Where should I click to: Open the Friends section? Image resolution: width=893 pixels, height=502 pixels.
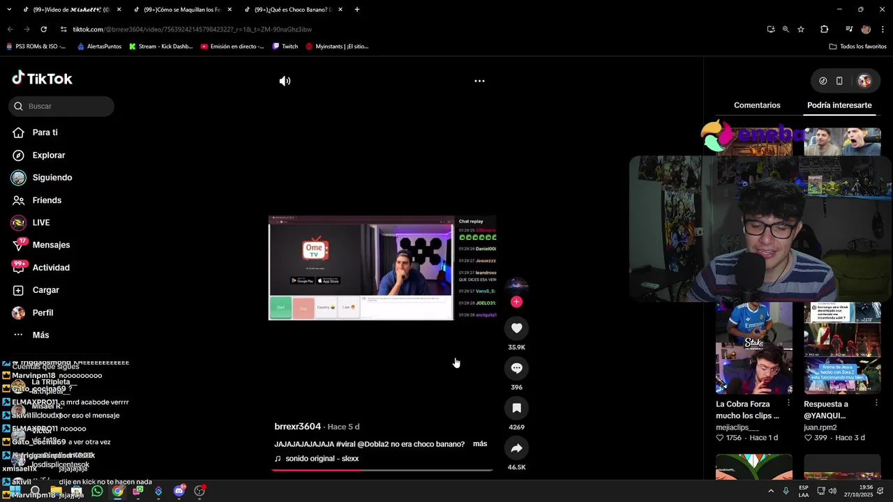click(x=47, y=200)
